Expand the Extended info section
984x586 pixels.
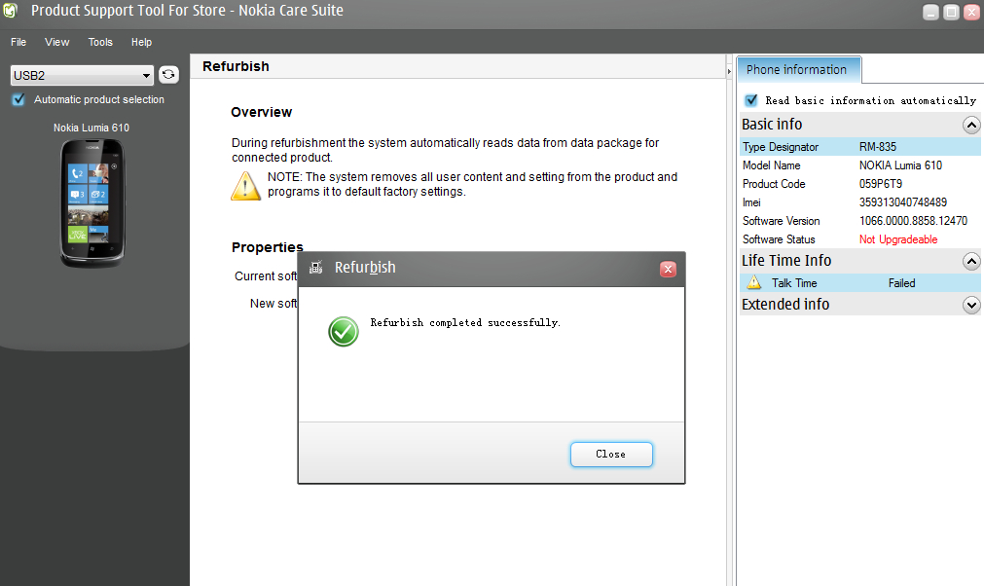coord(970,305)
